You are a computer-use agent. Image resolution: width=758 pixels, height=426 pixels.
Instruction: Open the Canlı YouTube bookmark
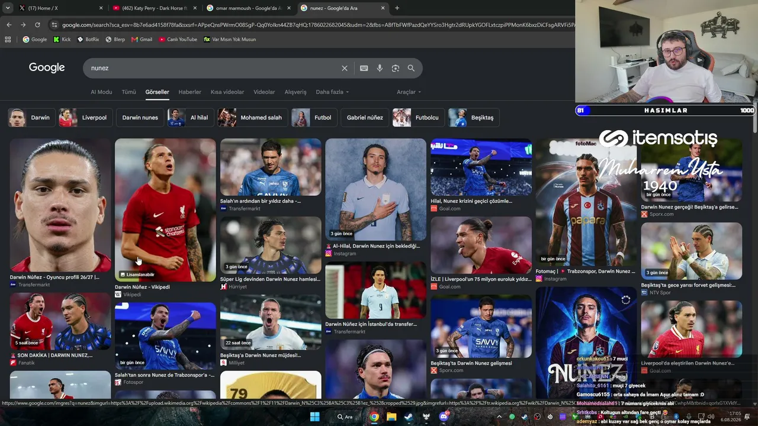[178, 40]
